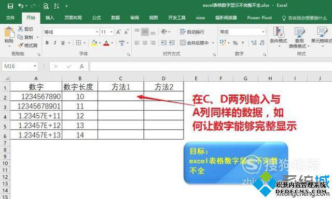Apply the yellow fill color
The image size is (332, 199).
[94, 43]
